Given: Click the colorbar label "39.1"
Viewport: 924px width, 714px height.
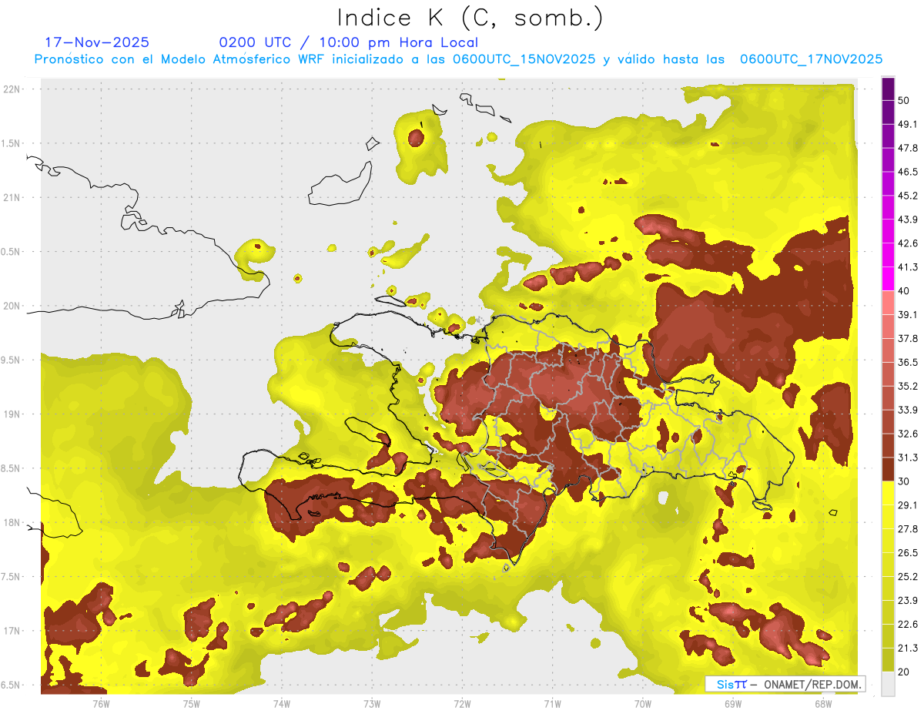Looking at the screenshot, I should click(907, 314).
